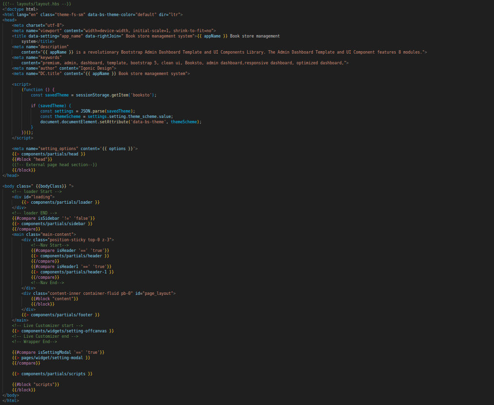This screenshot has height=405, width=494.
Task: Click the setAttribute 'data-bs-theme' call
Action: click(x=121, y=122)
